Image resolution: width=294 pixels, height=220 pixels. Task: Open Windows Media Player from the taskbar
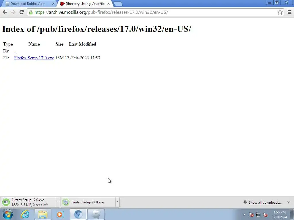[x=60, y=214]
